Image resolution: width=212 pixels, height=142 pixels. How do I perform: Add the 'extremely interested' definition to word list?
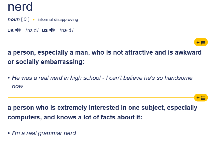(201, 98)
